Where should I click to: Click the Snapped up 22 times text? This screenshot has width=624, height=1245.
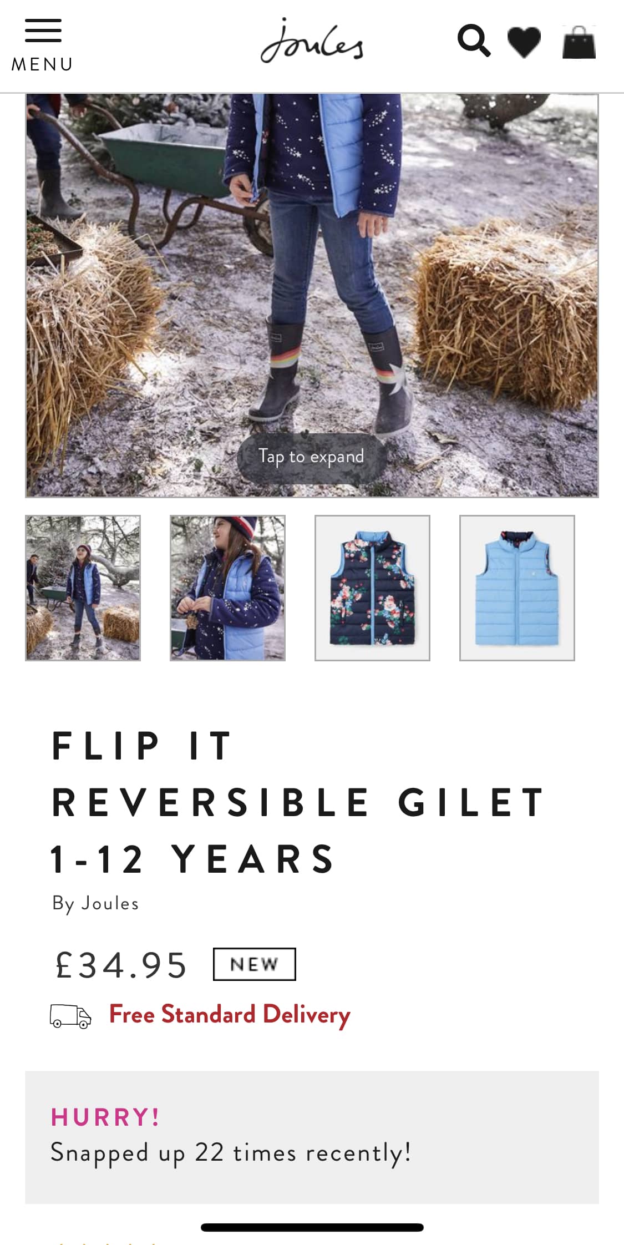(231, 1153)
